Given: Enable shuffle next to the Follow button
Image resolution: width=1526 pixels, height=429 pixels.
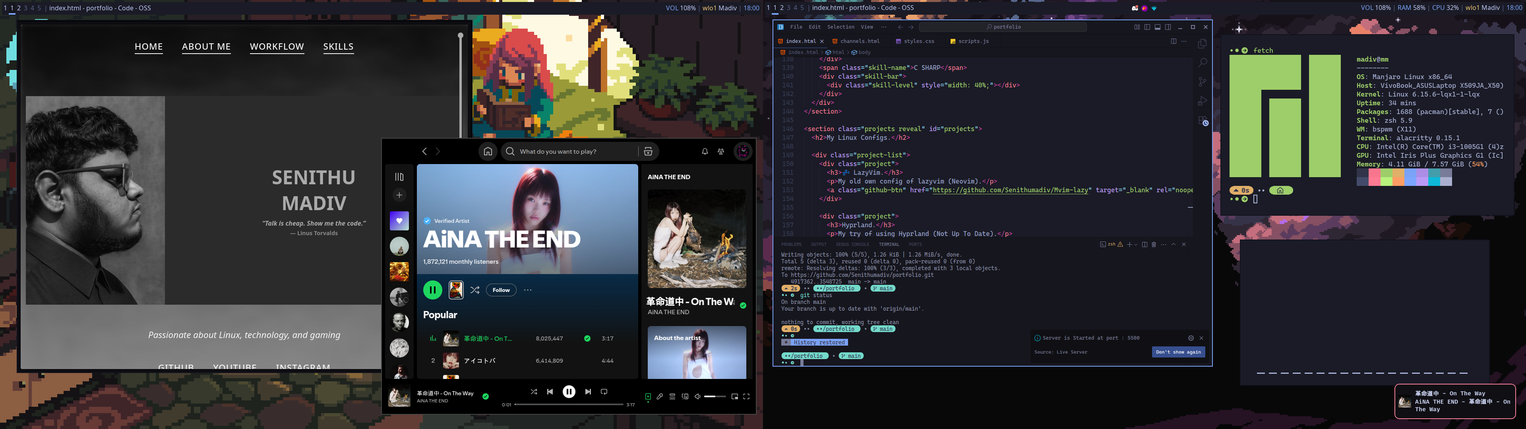Looking at the screenshot, I should 474,290.
